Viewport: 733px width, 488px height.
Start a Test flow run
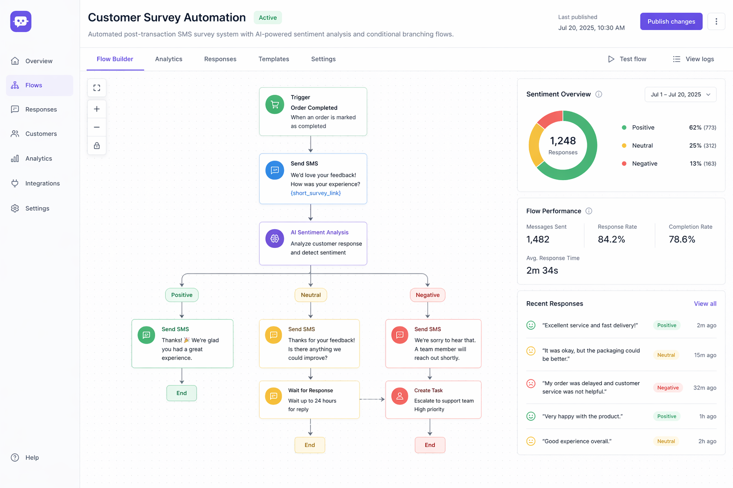click(x=627, y=59)
